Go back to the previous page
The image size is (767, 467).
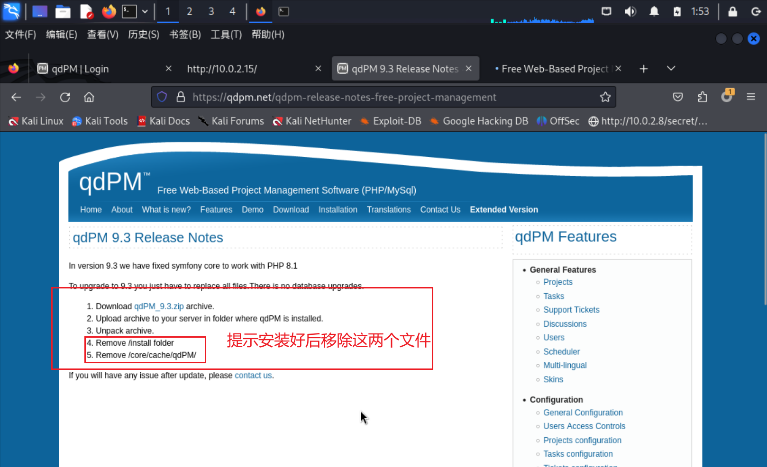coord(16,97)
